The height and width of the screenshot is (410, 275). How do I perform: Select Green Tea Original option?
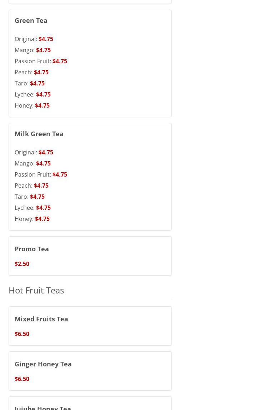34,39
